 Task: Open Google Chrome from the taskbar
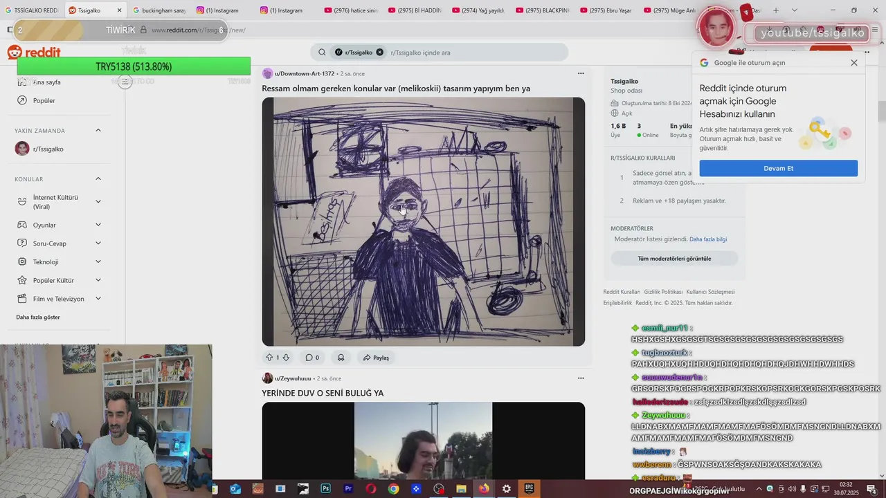(393, 489)
